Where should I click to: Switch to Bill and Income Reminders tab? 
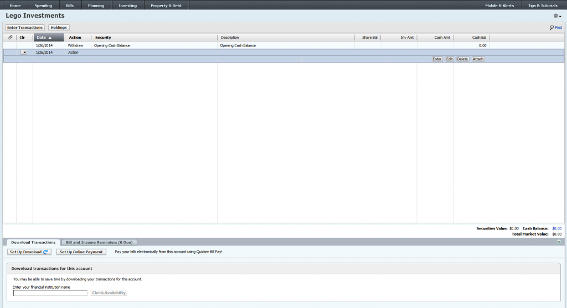99,242
